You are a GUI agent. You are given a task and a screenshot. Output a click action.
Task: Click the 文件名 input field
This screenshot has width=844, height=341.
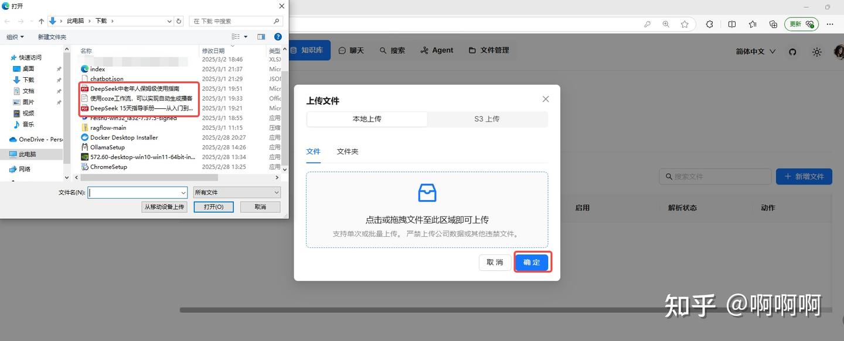pos(134,192)
